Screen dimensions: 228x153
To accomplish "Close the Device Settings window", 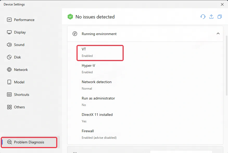I will (x=222, y=4).
